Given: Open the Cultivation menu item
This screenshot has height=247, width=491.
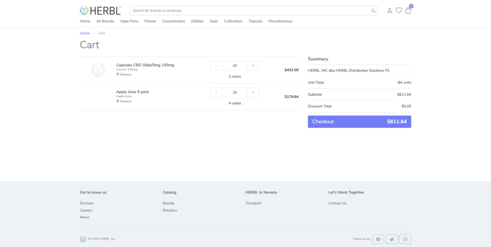Looking at the screenshot, I should (x=233, y=21).
